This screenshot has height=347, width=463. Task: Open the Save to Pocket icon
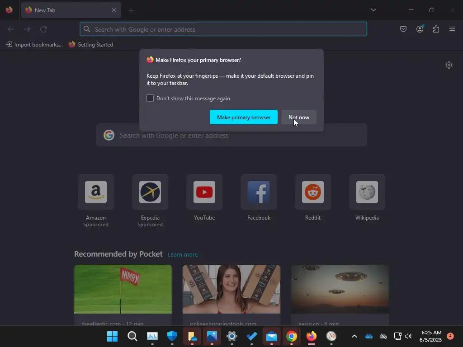(403, 29)
